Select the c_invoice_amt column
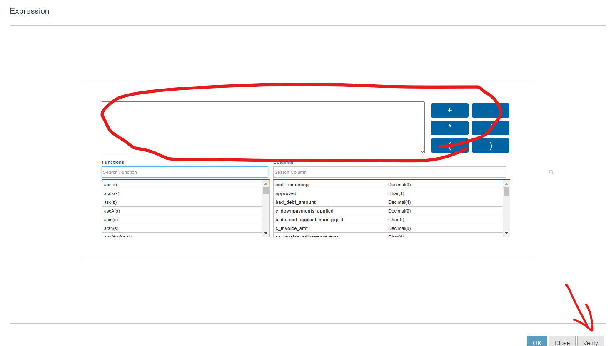Viewport: 616px width, 346px height. pyautogui.click(x=292, y=228)
